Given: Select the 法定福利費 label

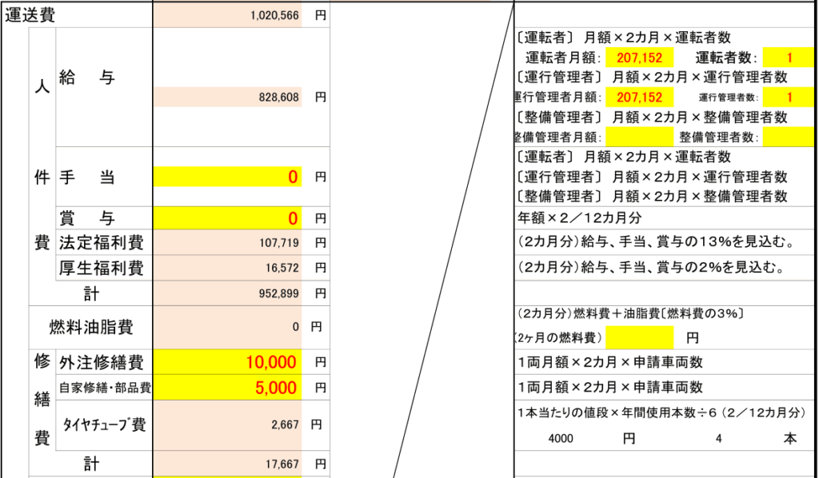Looking at the screenshot, I should coord(102,243).
